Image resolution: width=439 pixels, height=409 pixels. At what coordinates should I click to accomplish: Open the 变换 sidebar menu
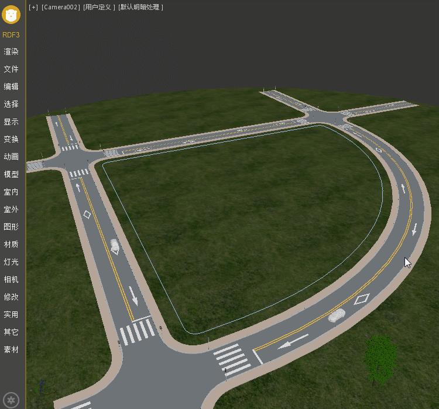(x=11, y=139)
